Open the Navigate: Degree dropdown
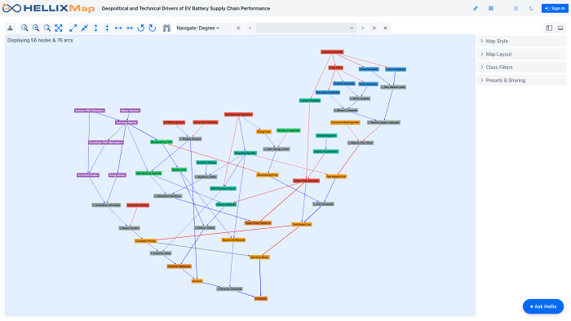Screen dimensions: 571x321 click(x=198, y=28)
